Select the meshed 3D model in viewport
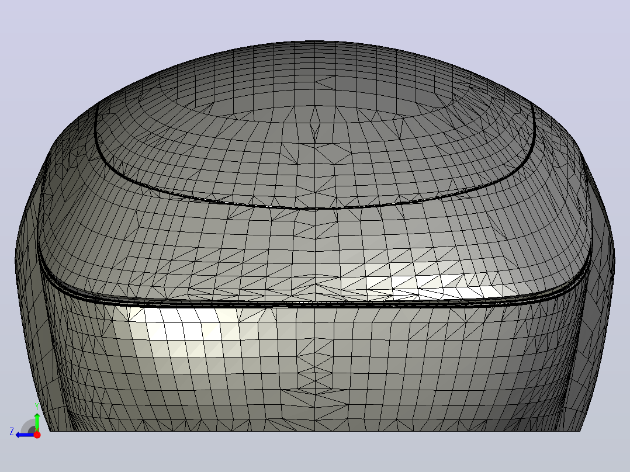Viewport: 630px width, 472px height. 315,236
